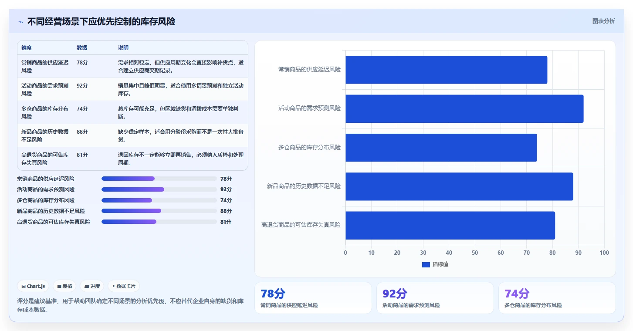633x331 pixels.
Task: Click table cell 81分 in the table
Action: click(82, 155)
